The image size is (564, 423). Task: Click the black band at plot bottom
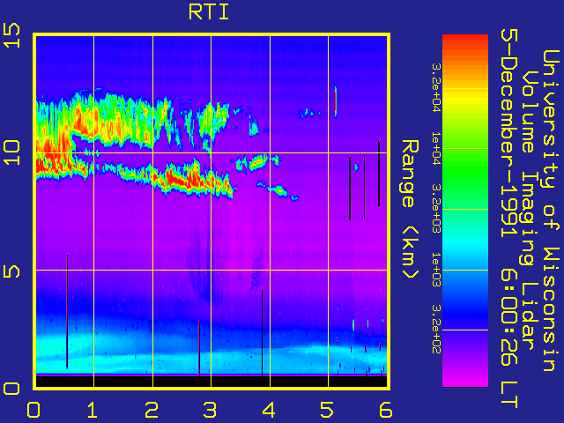pyautogui.click(x=211, y=382)
